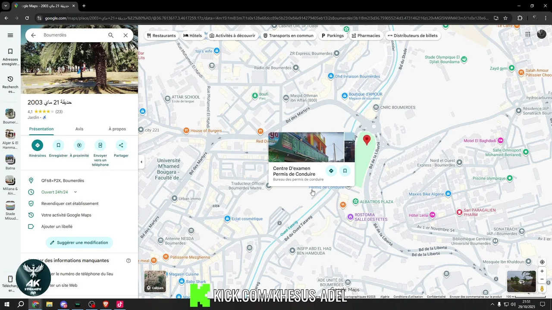Screen dimensions: 552x310
Task: Open the Batna recent search thumbnail
Action: coord(10,159)
